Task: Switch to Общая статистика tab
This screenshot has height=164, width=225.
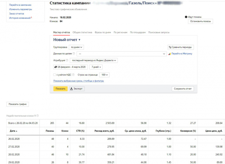Action: point(82,32)
